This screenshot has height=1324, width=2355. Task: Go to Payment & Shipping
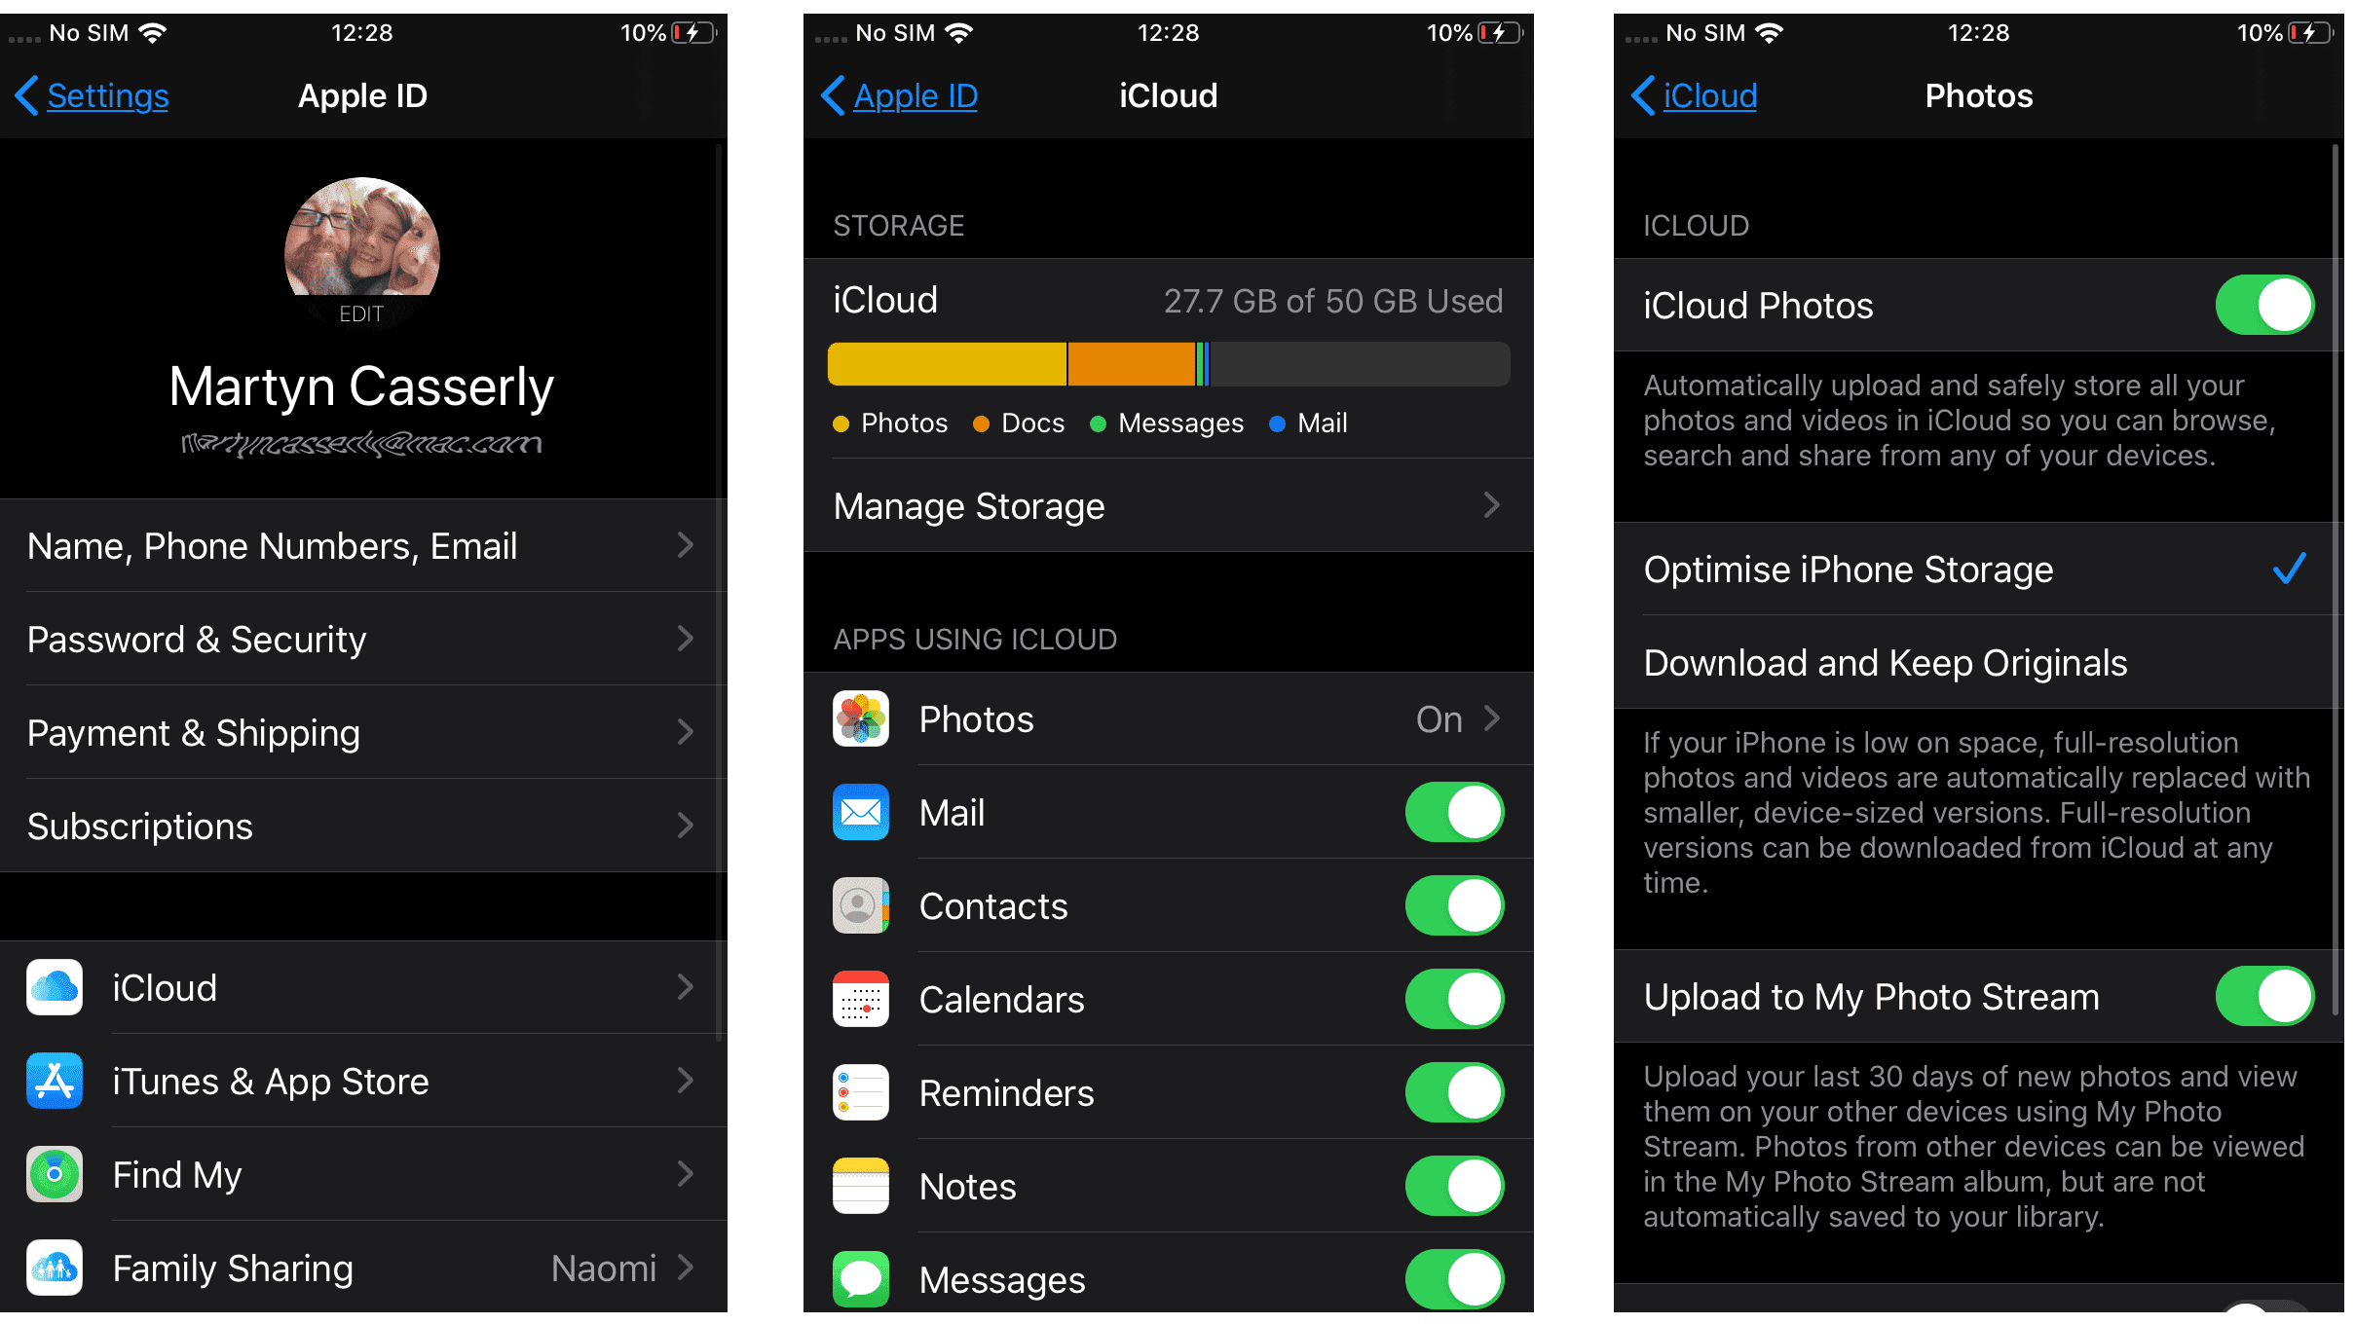coord(363,732)
